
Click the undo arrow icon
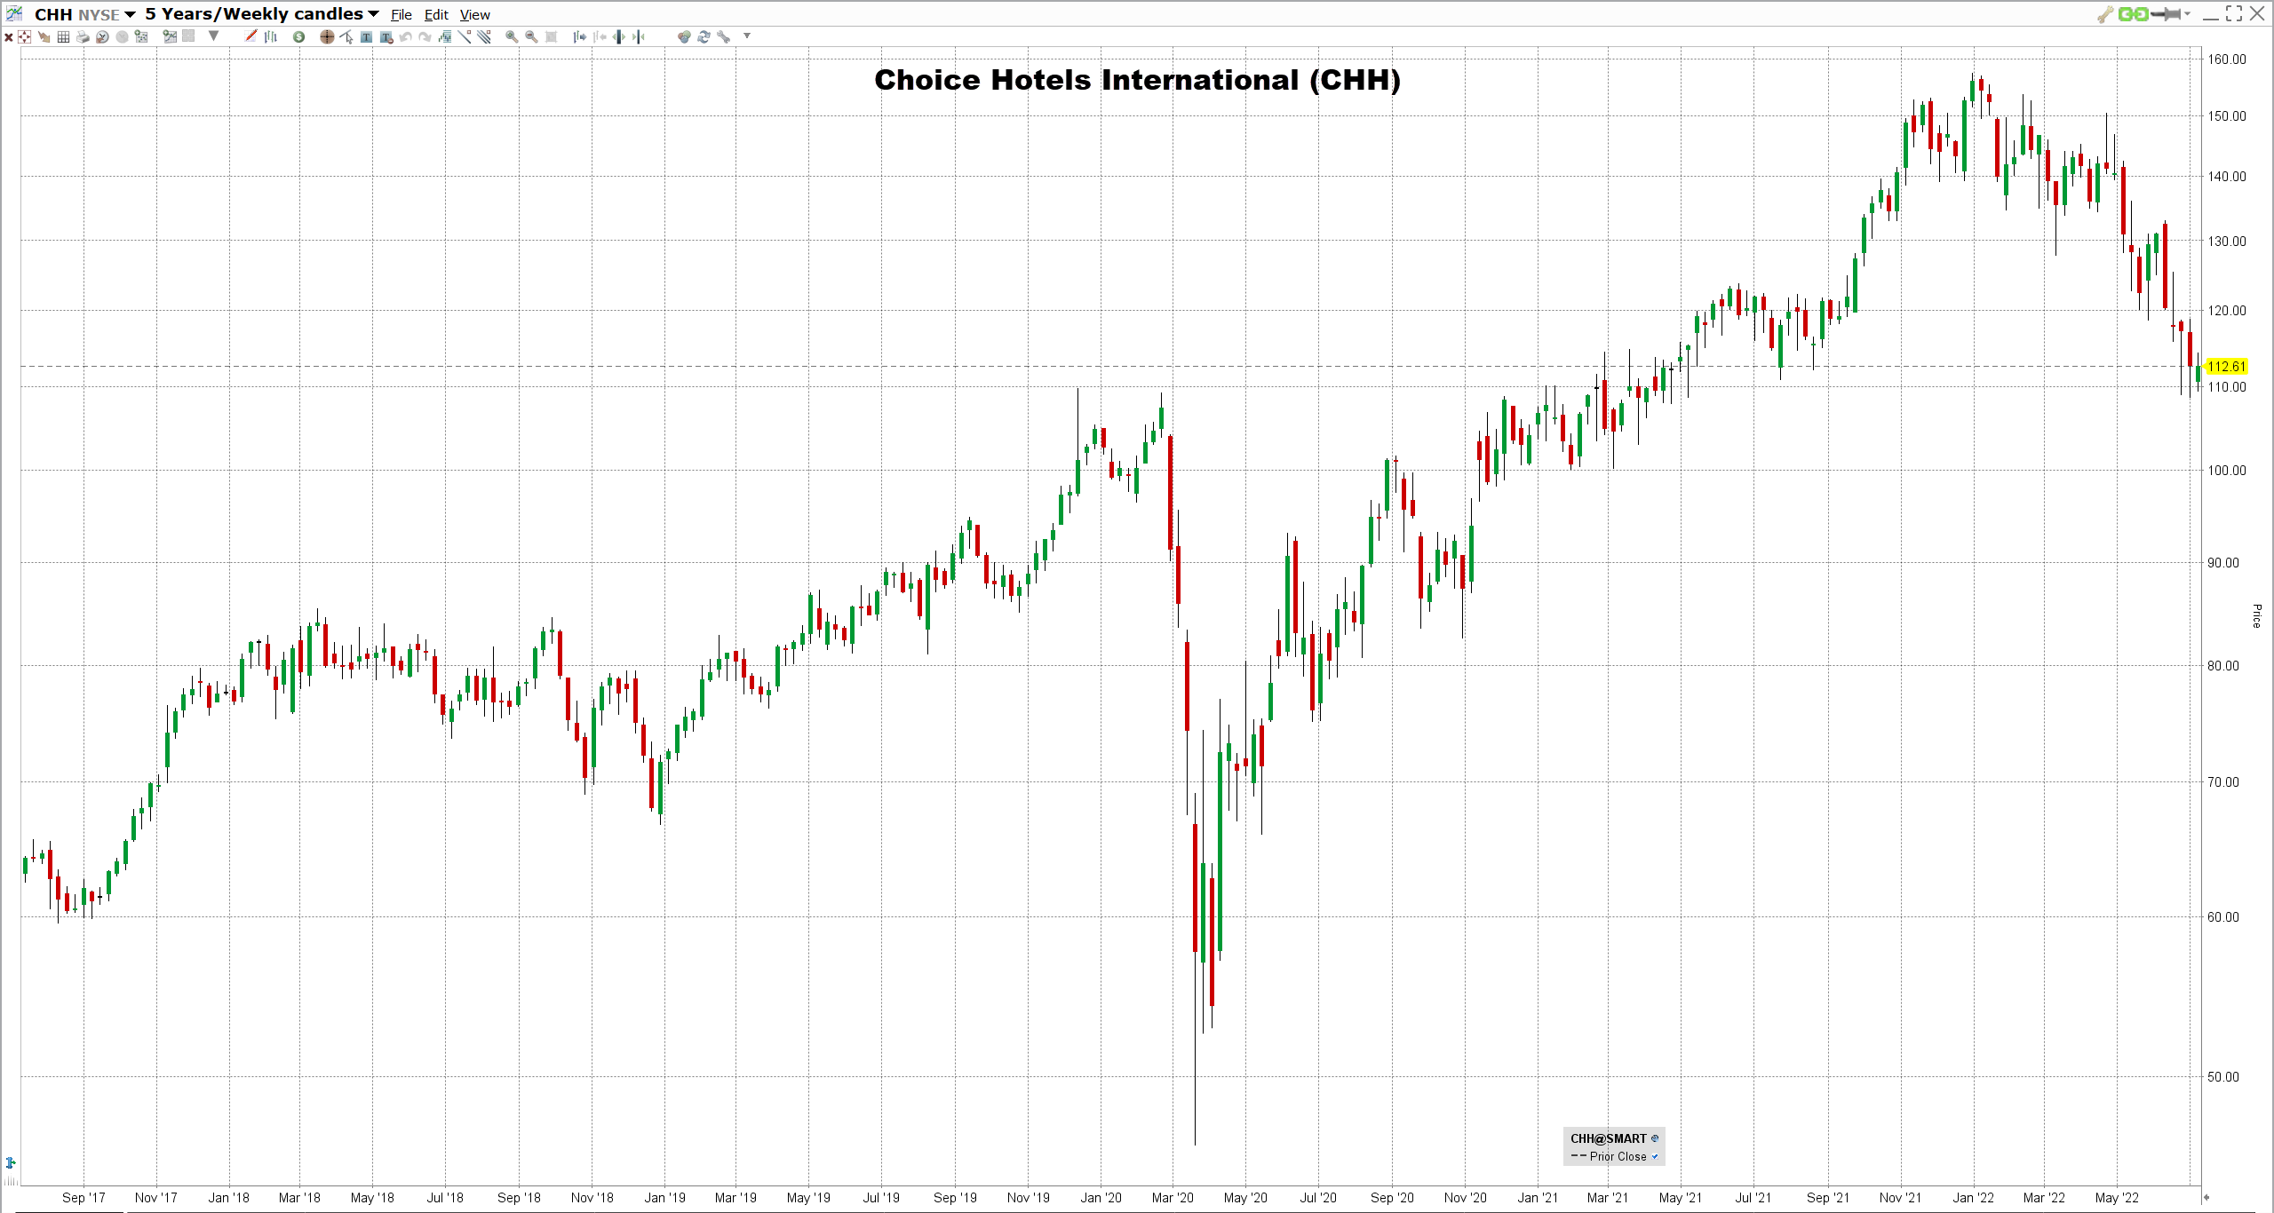click(405, 37)
